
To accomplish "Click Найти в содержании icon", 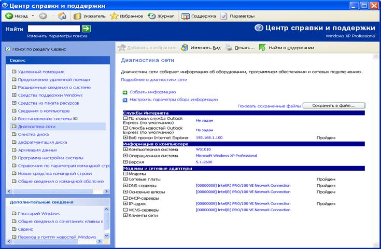I will [x=262, y=48].
